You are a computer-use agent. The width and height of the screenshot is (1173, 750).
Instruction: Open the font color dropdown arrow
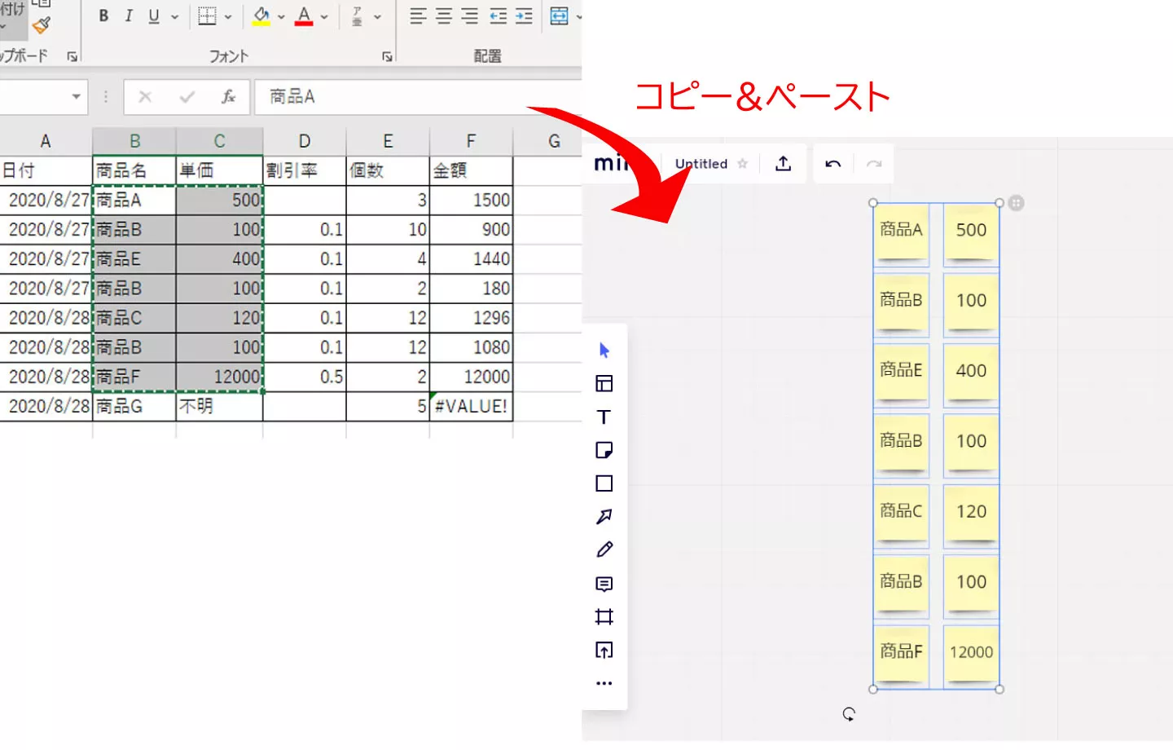pyautogui.click(x=324, y=16)
